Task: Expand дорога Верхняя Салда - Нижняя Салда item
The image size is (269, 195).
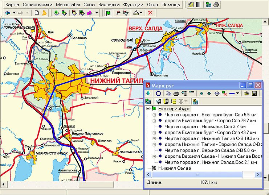Action: point(154,156)
